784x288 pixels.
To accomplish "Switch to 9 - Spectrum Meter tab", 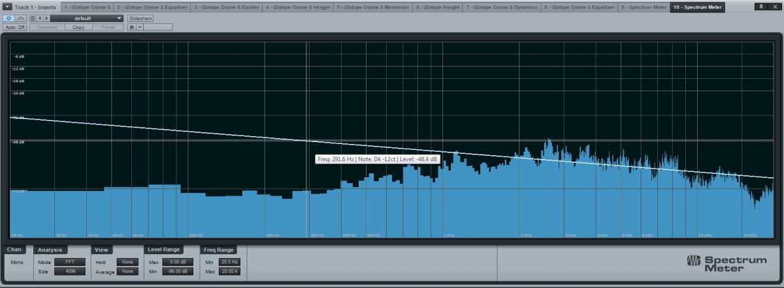I will pyautogui.click(x=645, y=7).
